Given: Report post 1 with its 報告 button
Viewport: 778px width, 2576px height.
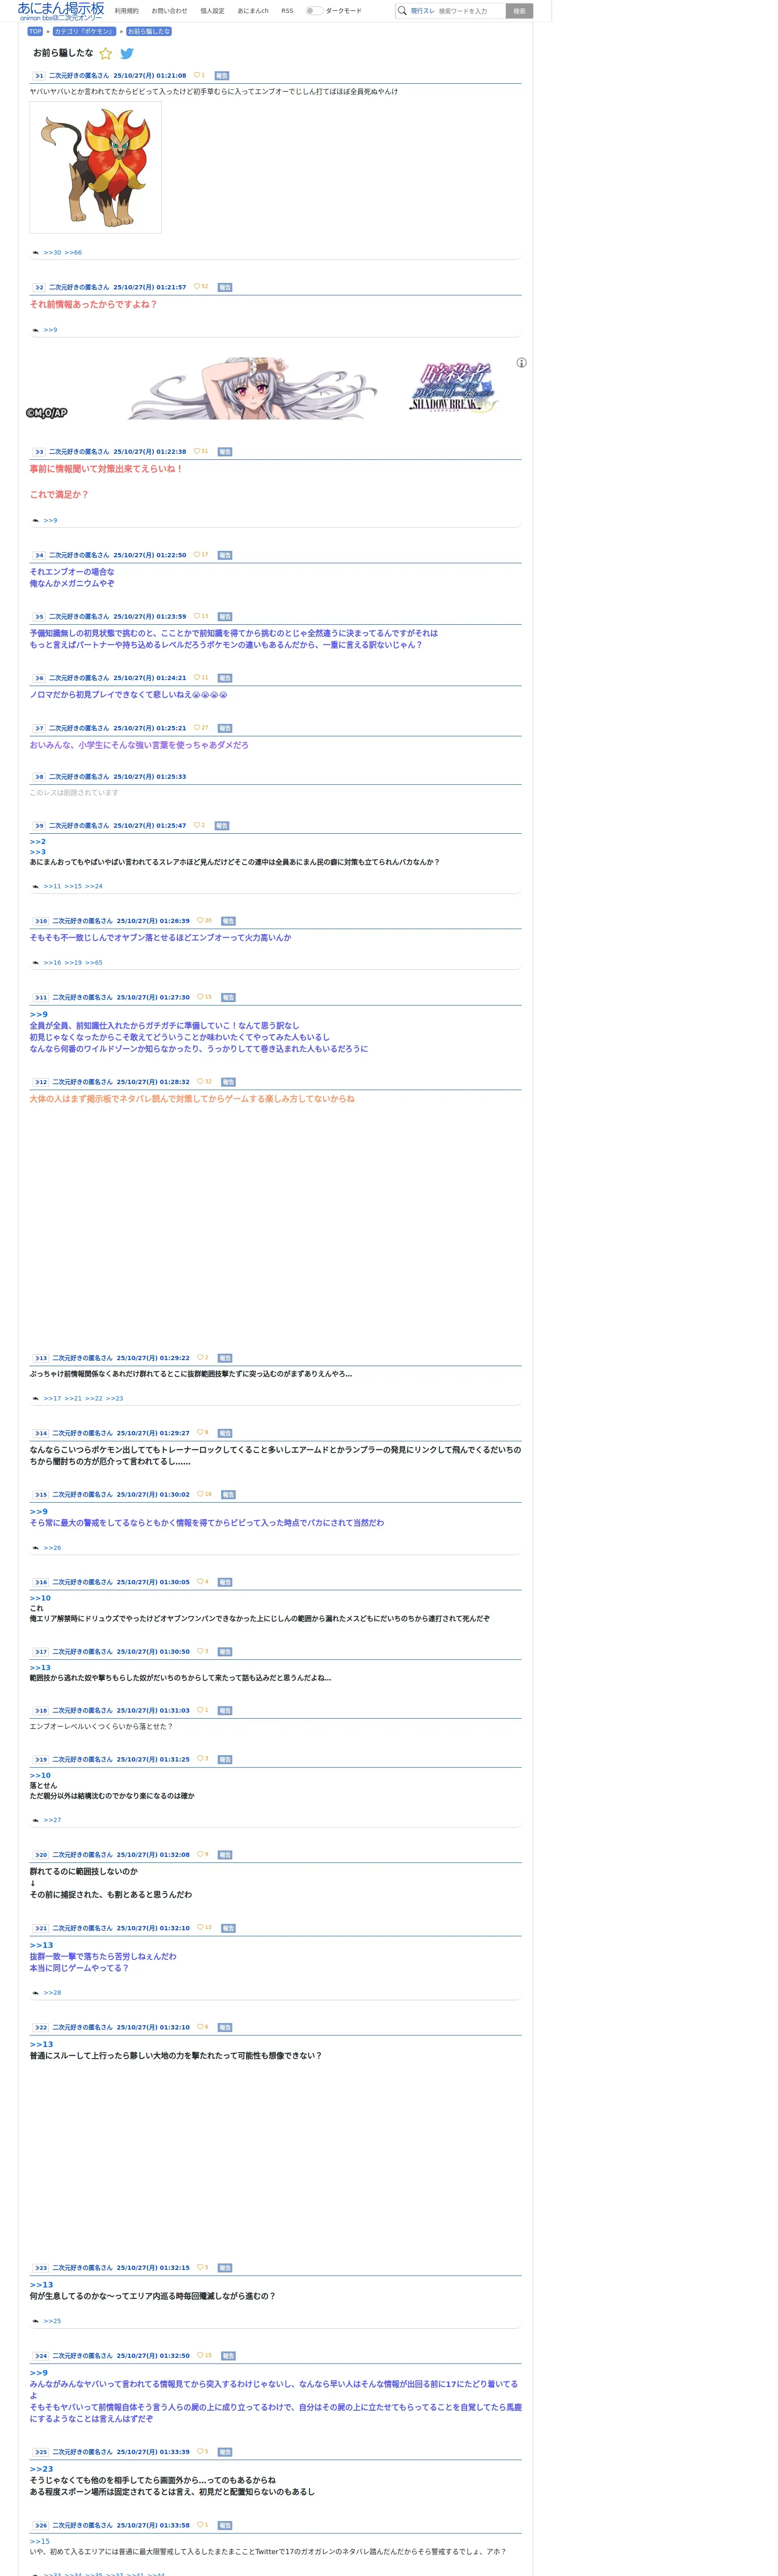Looking at the screenshot, I should pos(222,76).
